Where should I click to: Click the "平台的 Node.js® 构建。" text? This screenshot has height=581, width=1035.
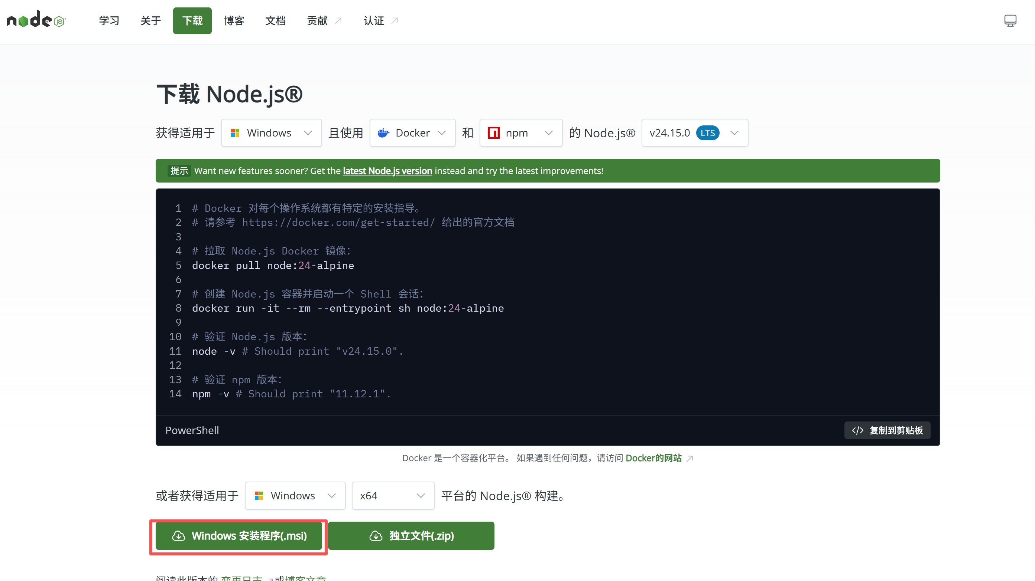click(x=504, y=496)
